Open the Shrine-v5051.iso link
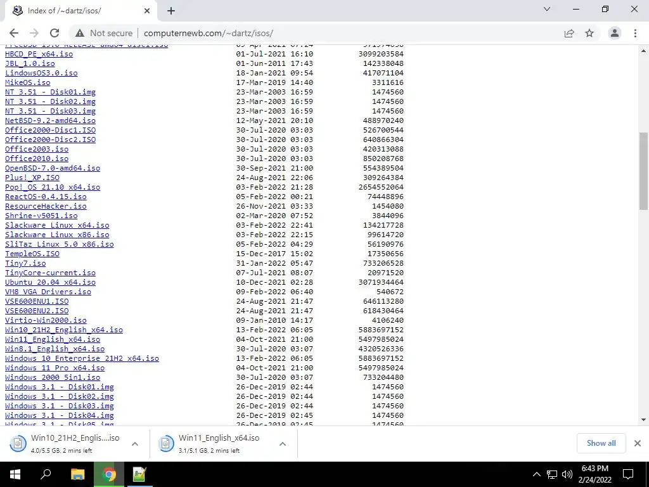Screen dimensions: 649x487 pos(41,216)
